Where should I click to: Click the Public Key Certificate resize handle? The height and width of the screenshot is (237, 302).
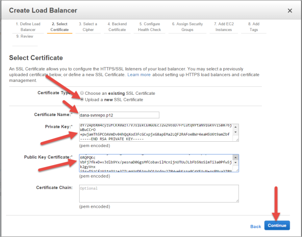coord(237,170)
